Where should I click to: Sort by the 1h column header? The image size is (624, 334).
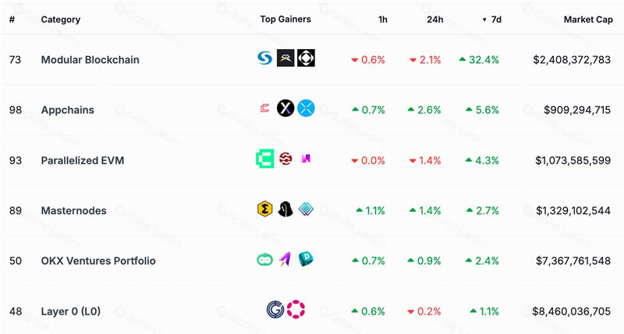[383, 19]
